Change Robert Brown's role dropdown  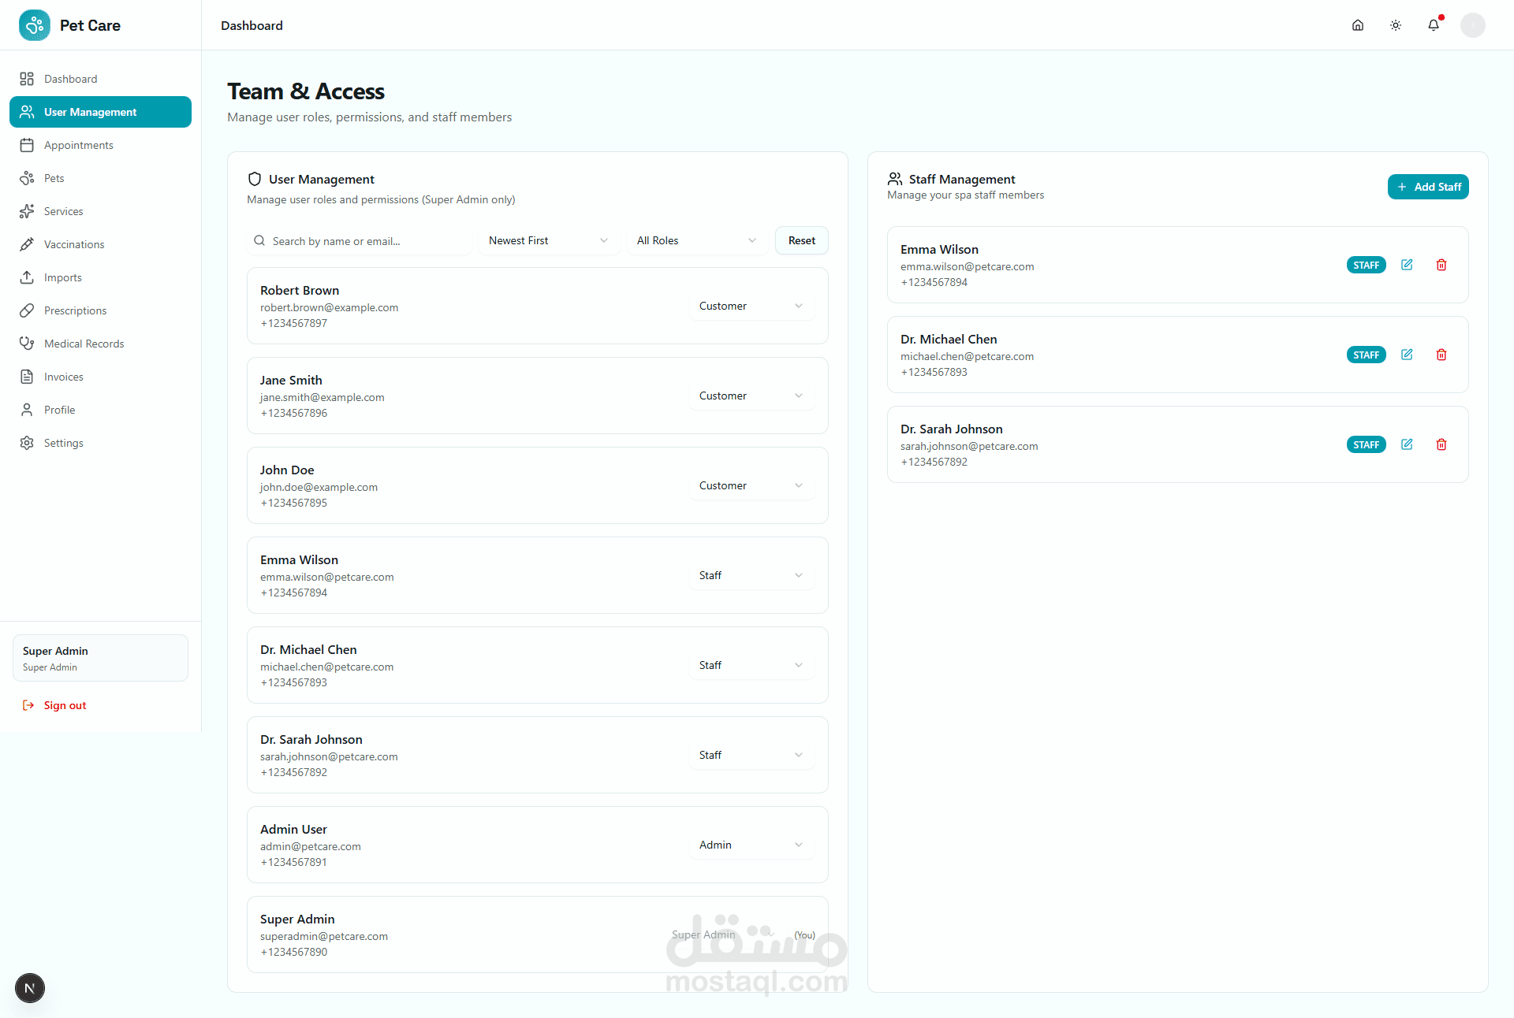coord(751,306)
